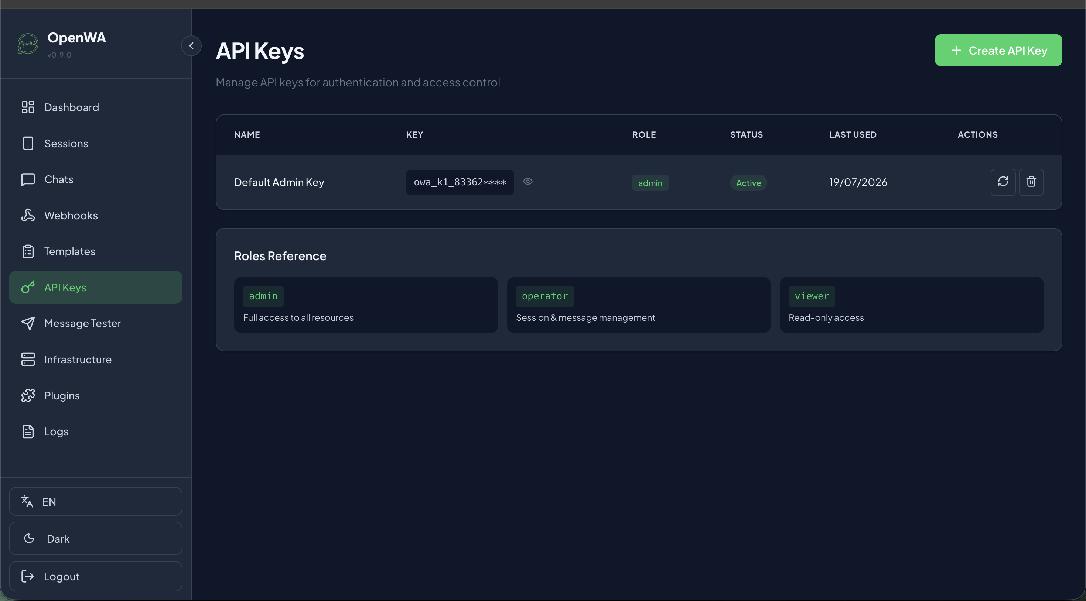Click the OpenWA title text
Viewport: 1086px width, 601px height.
click(x=76, y=38)
